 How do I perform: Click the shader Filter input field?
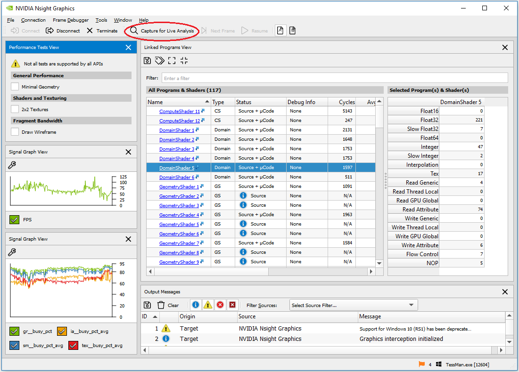click(334, 78)
